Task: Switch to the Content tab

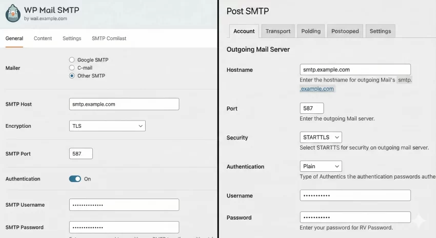Action: 43,38
